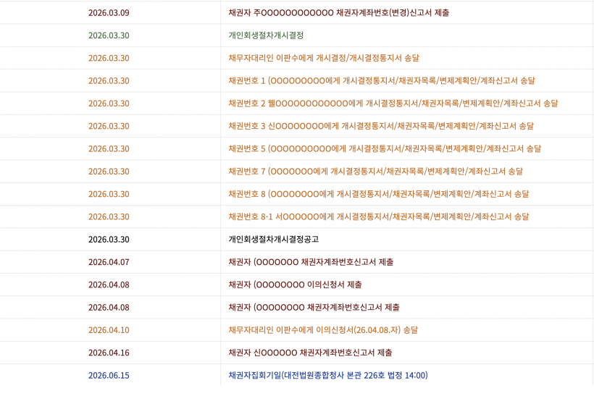The image size is (594, 396).
Task: Select the blue date 2026.06.15
Action: [109, 376]
